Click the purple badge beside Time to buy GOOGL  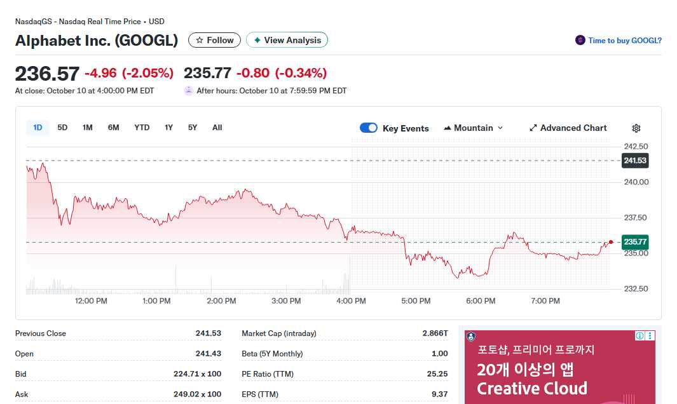click(x=579, y=39)
